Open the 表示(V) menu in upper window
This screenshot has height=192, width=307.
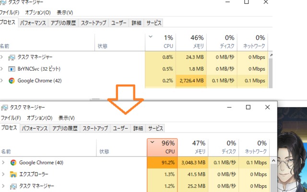point(65,13)
